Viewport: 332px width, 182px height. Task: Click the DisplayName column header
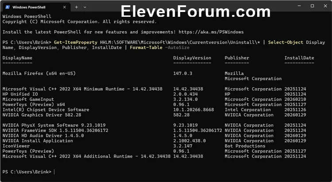point(17,58)
